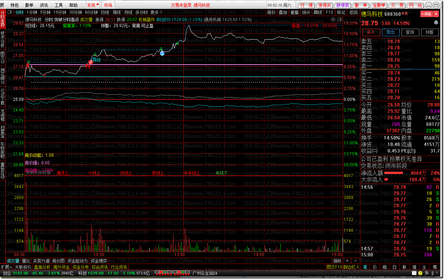Viewport: 445px width, 280px height.
Task: Click the price alert bell icon
Action: 436,23
